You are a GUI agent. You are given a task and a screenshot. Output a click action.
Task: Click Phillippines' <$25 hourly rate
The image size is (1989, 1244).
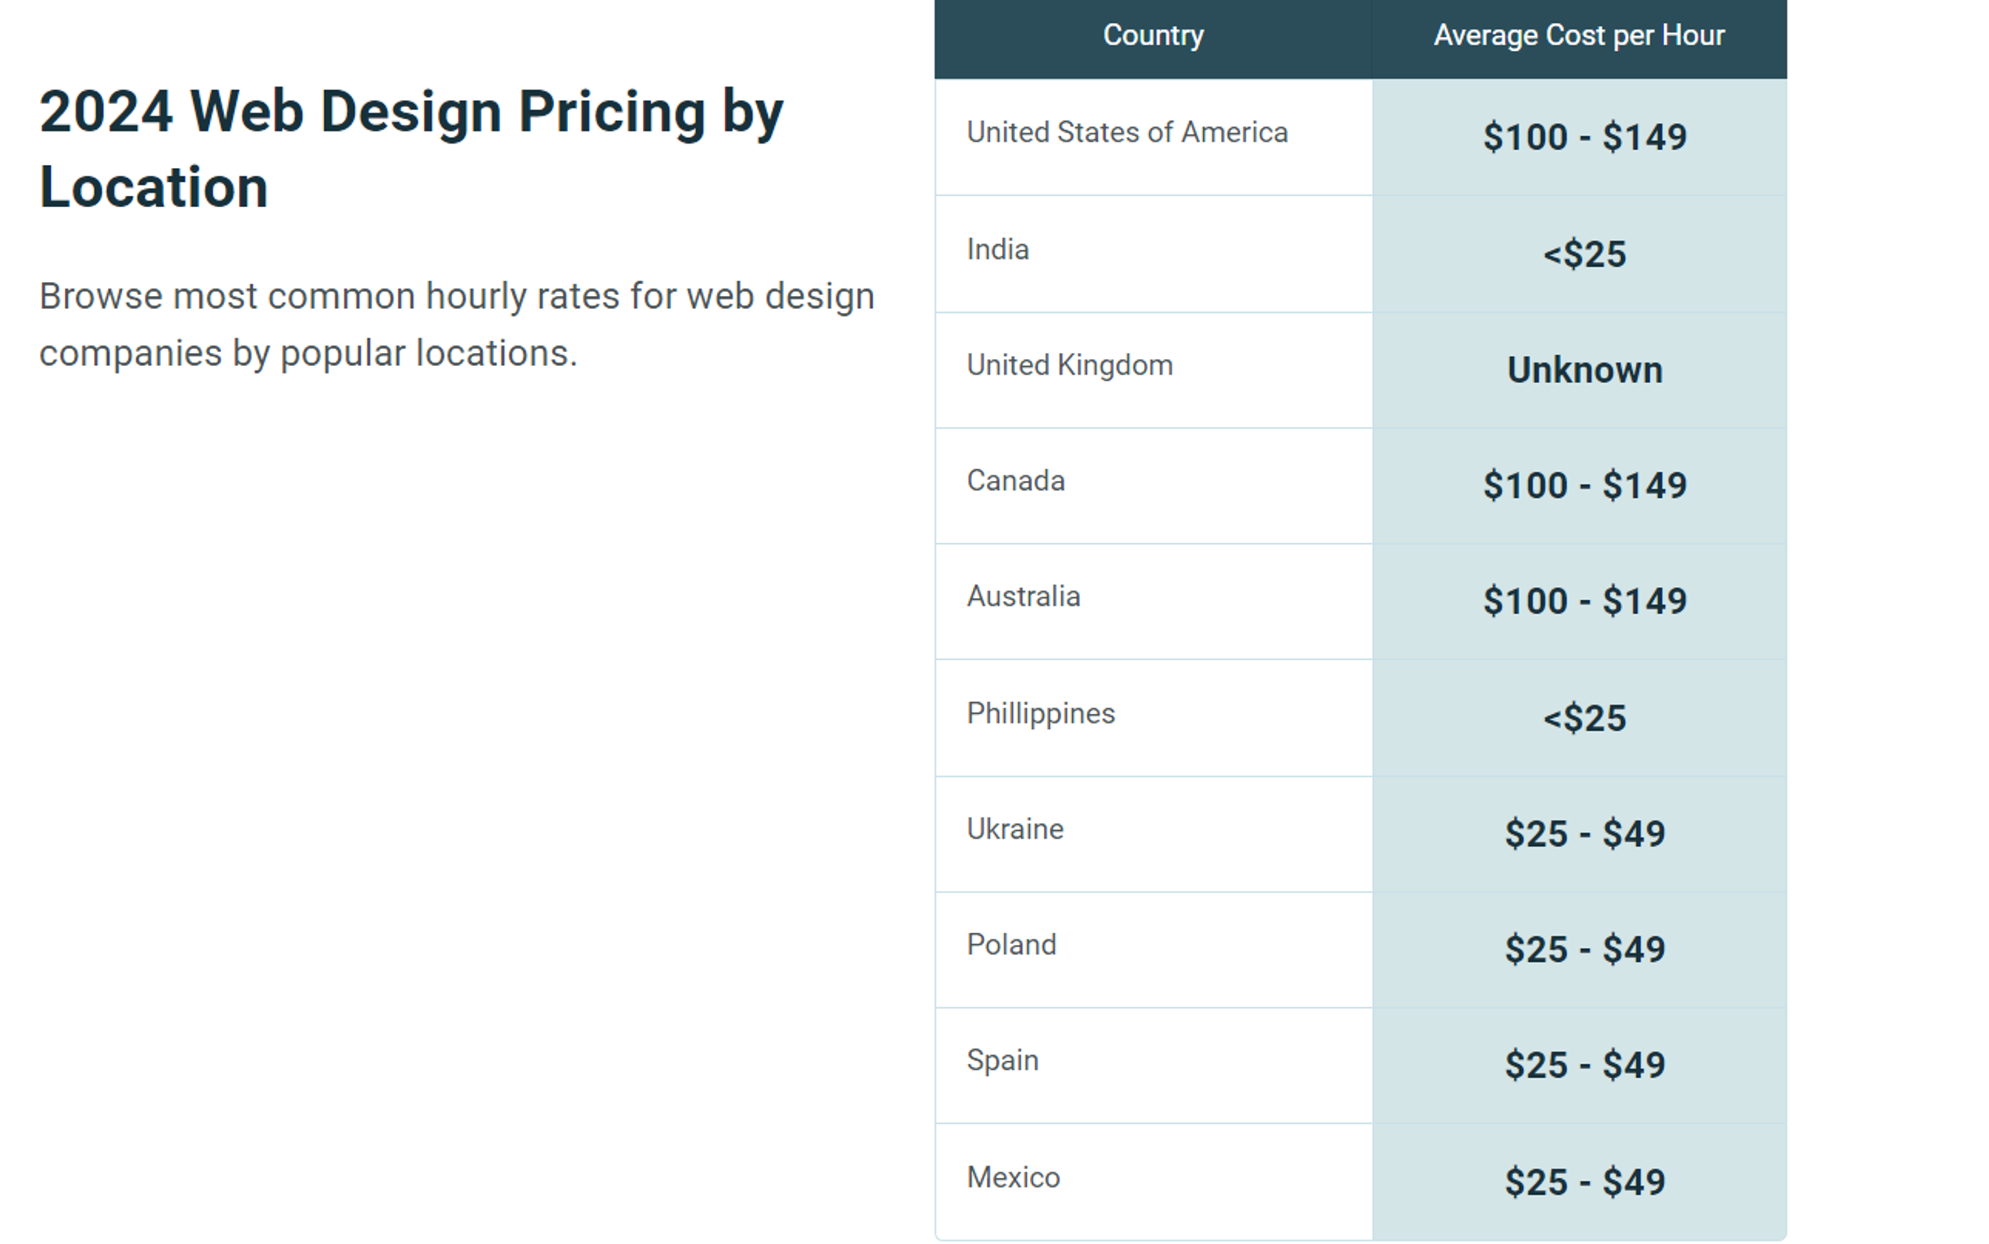pyautogui.click(x=1584, y=717)
